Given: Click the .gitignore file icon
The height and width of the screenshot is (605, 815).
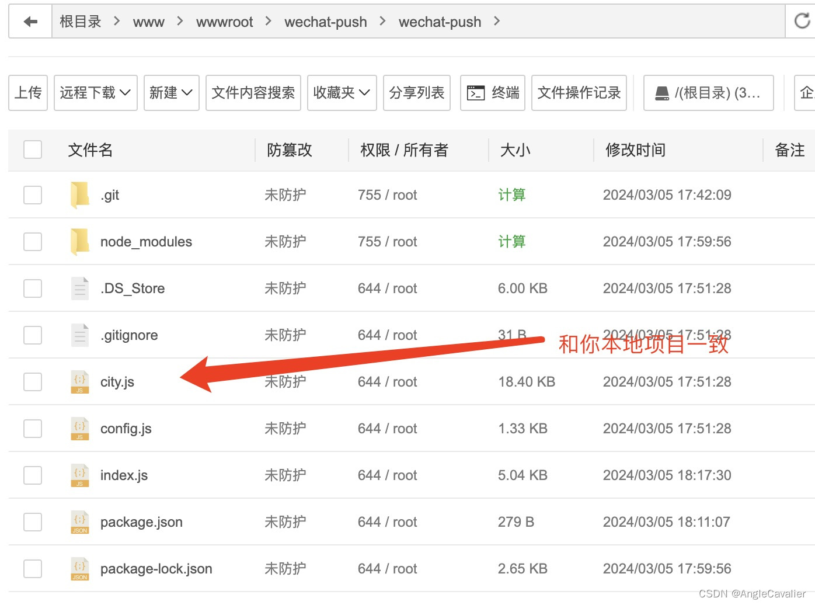Looking at the screenshot, I should (80, 335).
